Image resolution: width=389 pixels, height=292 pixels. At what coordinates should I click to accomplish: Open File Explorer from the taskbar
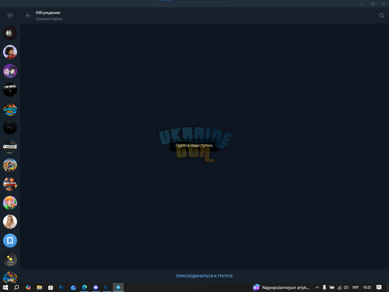(x=40, y=287)
